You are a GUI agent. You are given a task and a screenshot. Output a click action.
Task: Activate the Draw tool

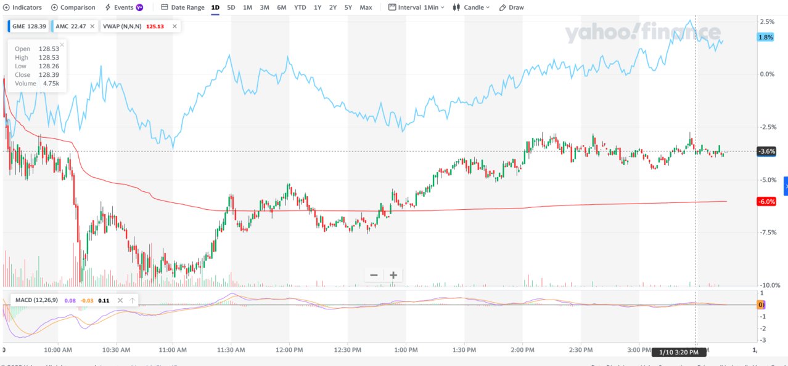tap(511, 7)
